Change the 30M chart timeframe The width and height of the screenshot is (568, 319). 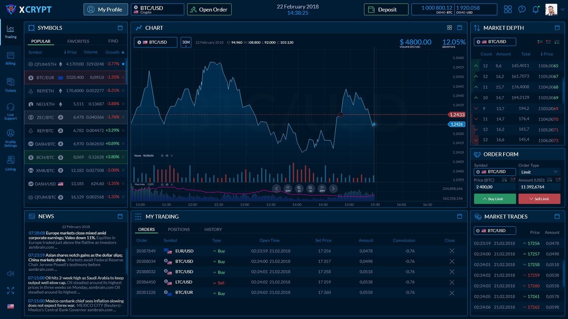click(x=186, y=42)
